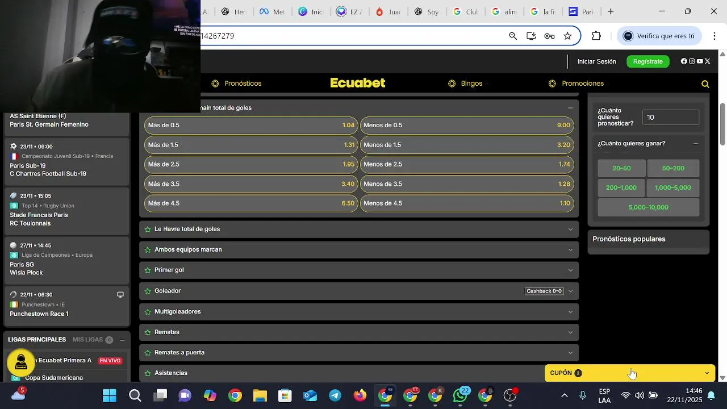Viewport: 727px width, 409px height.
Task: Click the Ecuabet search magnifier icon
Action: point(705,84)
